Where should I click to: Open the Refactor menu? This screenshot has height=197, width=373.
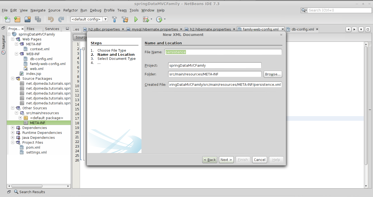[x=70, y=10]
